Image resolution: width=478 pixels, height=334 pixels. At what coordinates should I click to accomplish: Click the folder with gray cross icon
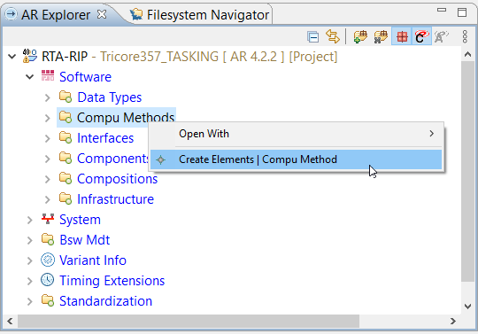tap(381, 36)
